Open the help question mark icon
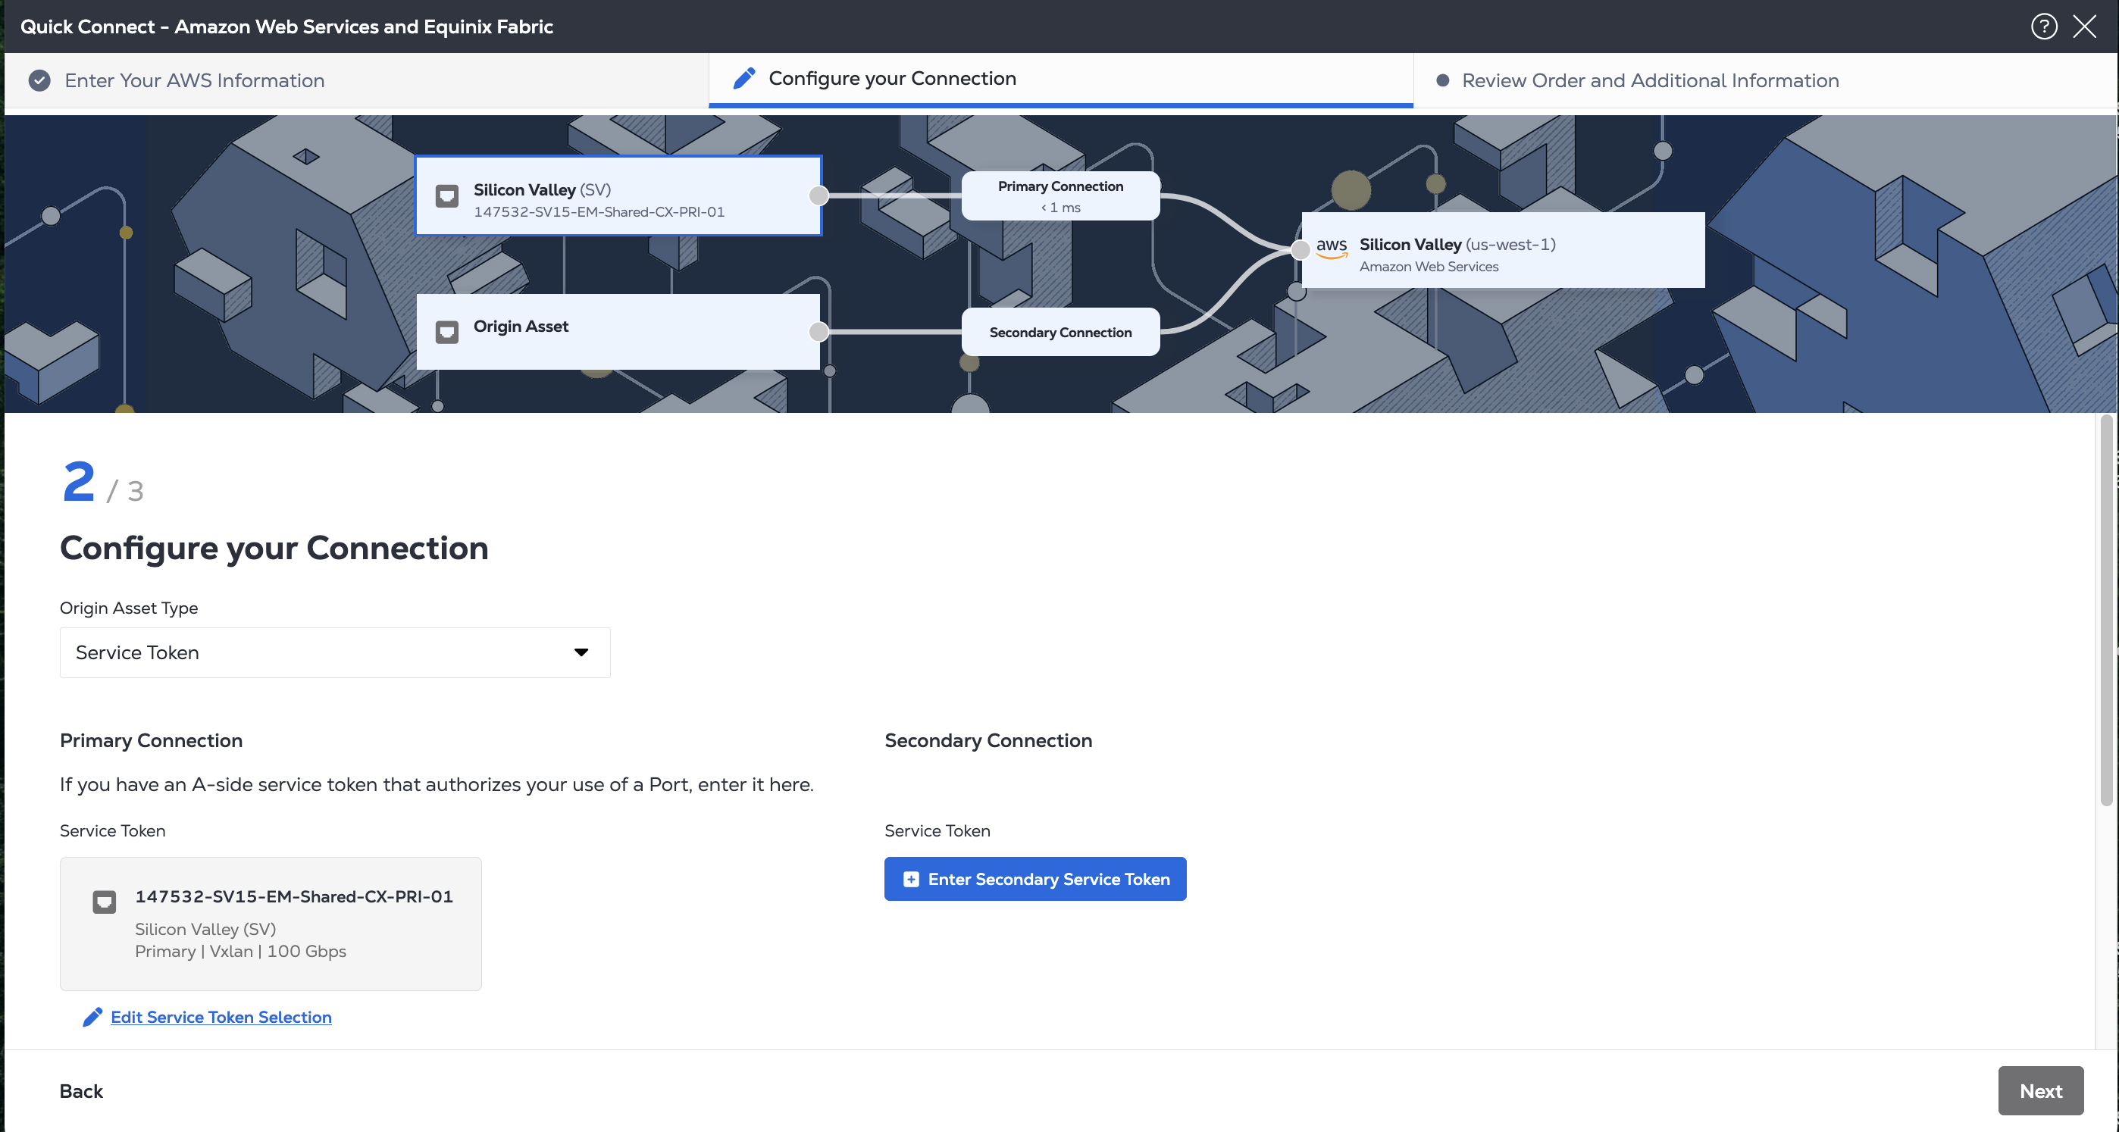This screenshot has height=1132, width=2119. [2043, 27]
